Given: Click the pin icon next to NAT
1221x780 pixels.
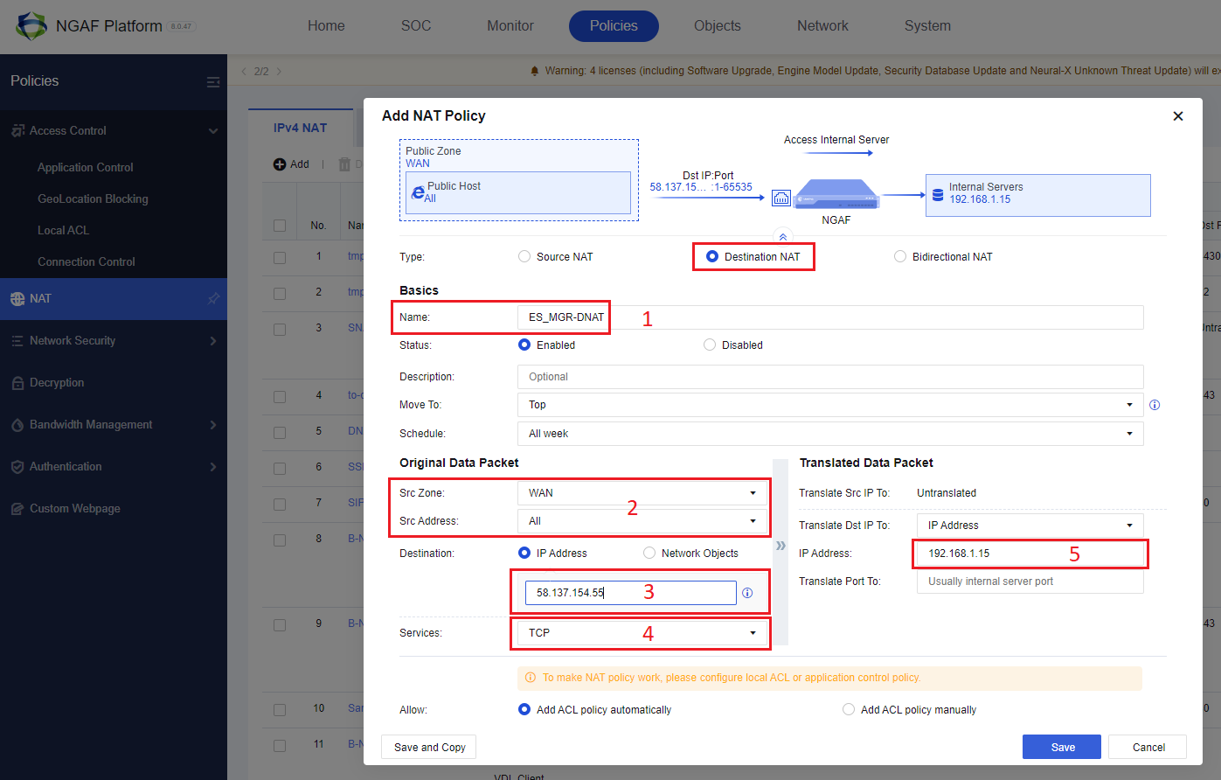Looking at the screenshot, I should pos(213,299).
